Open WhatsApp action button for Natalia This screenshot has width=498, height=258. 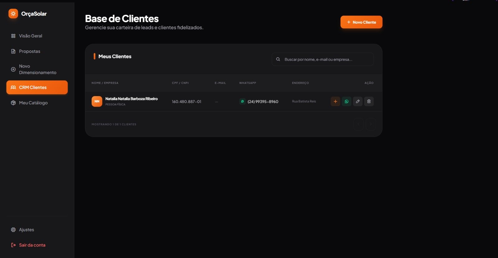coord(346,101)
